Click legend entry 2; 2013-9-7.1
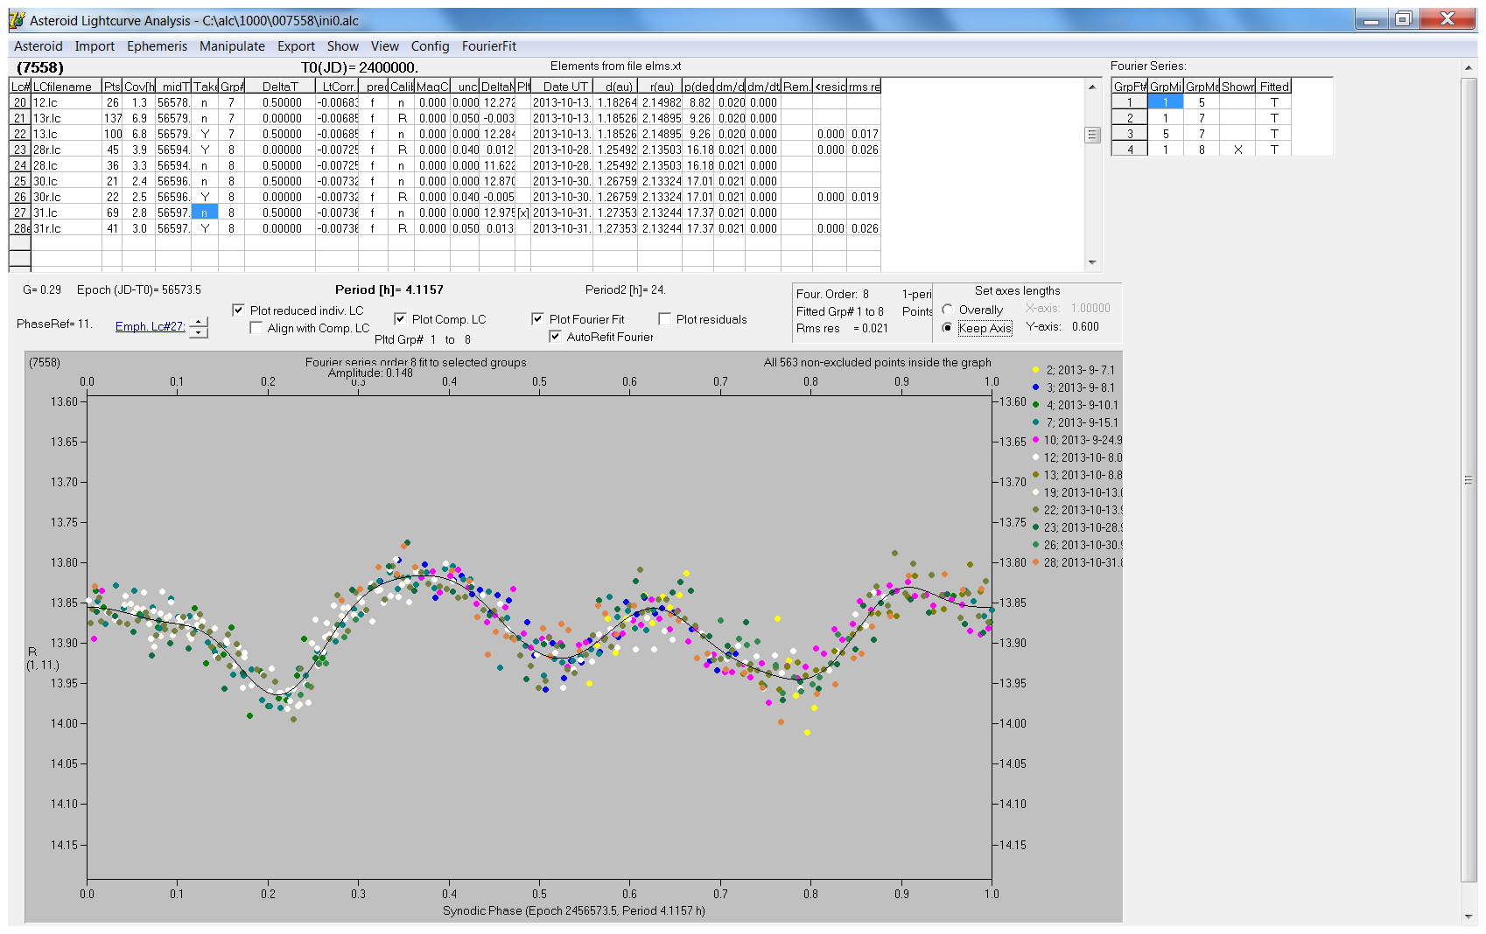Image resolution: width=1486 pixels, height=934 pixels. coord(1081,370)
